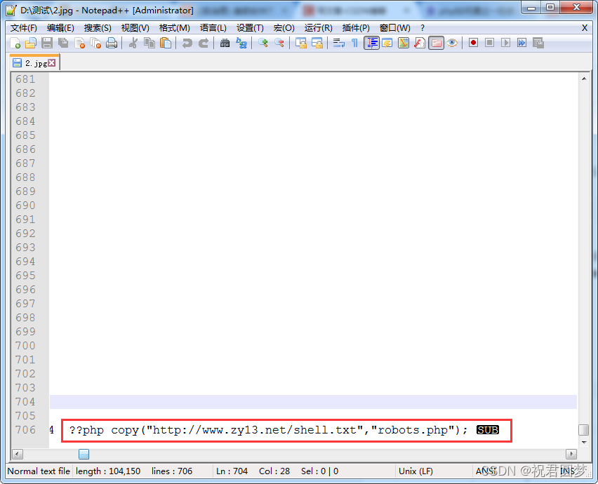Click the Undo arrow icon
598x484 pixels.
pos(187,43)
